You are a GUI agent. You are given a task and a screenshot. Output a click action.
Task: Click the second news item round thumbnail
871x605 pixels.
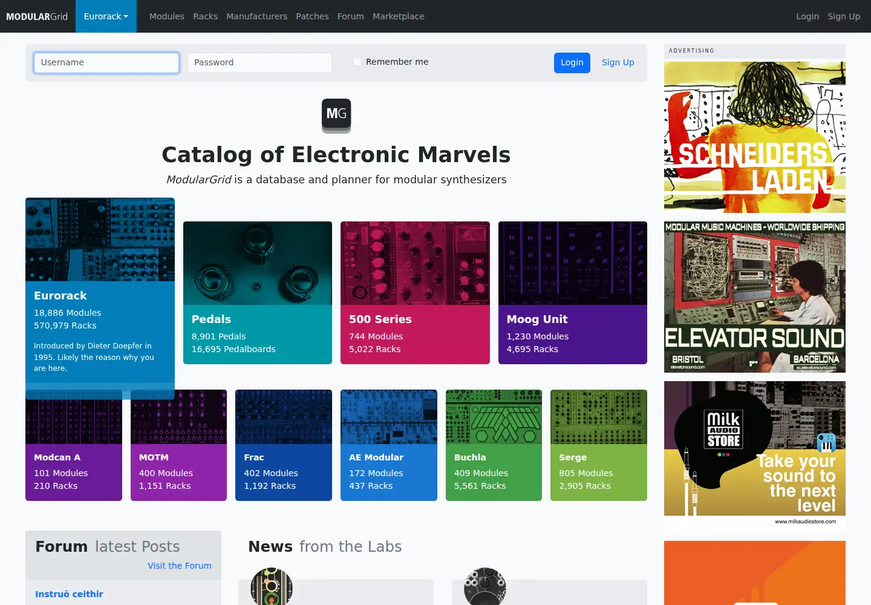click(485, 586)
